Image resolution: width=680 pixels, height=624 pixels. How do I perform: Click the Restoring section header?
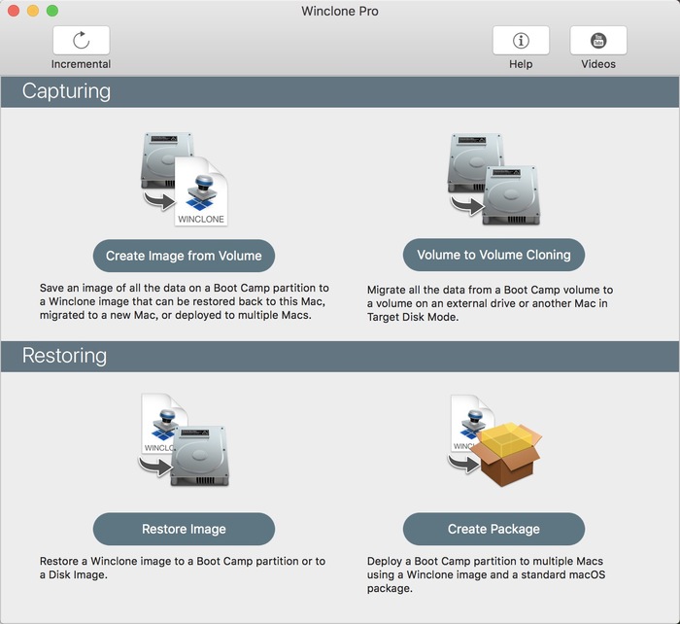pyautogui.click(x=340, y=357)
